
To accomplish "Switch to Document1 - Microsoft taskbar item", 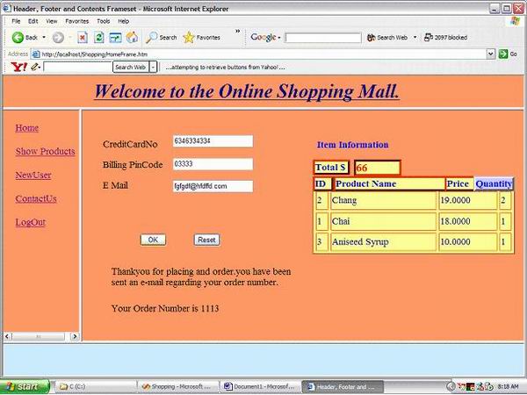I will point(260,386).
